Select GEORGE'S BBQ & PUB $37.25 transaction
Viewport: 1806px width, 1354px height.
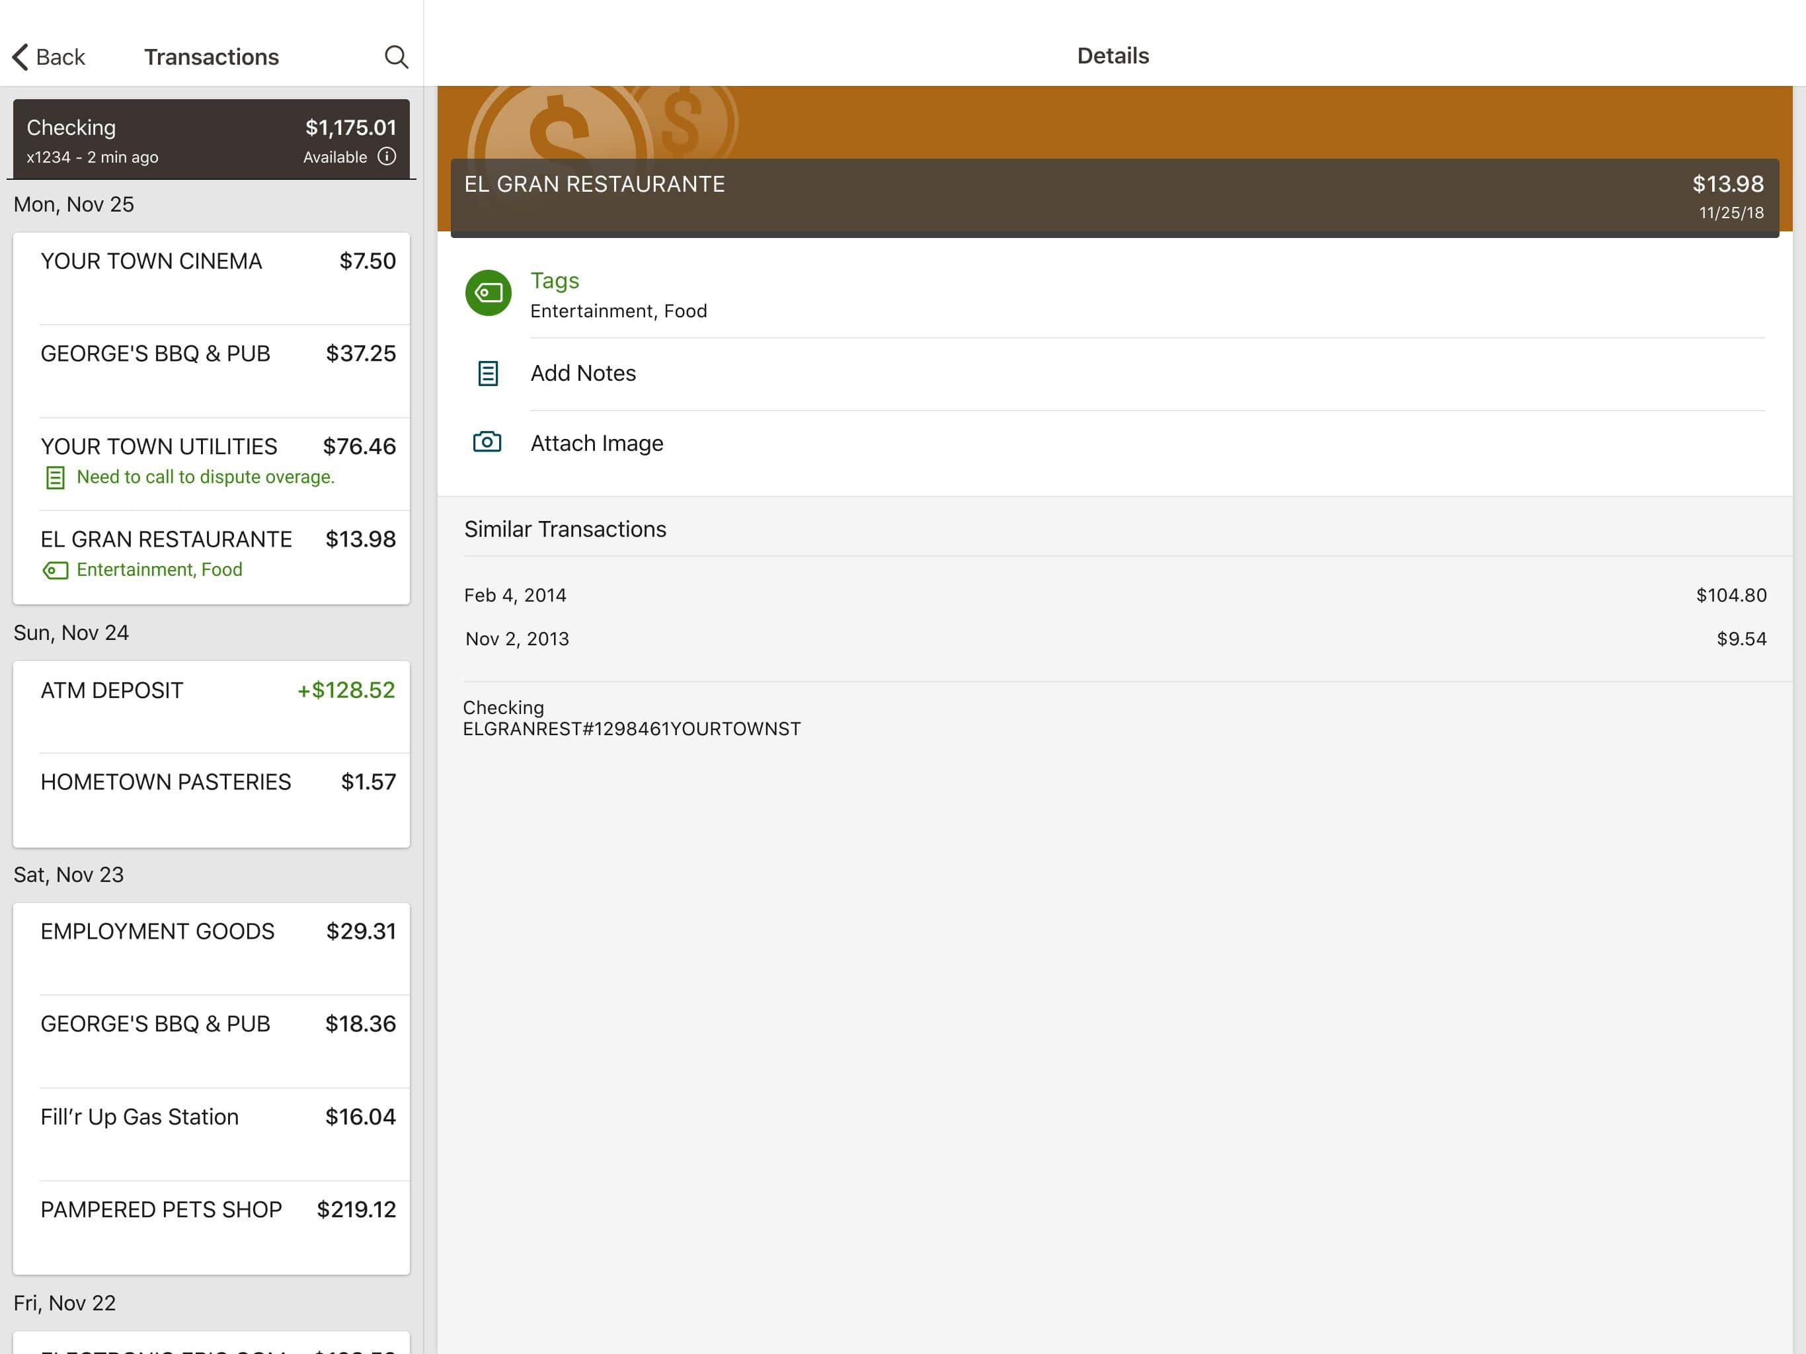[212, 372]
